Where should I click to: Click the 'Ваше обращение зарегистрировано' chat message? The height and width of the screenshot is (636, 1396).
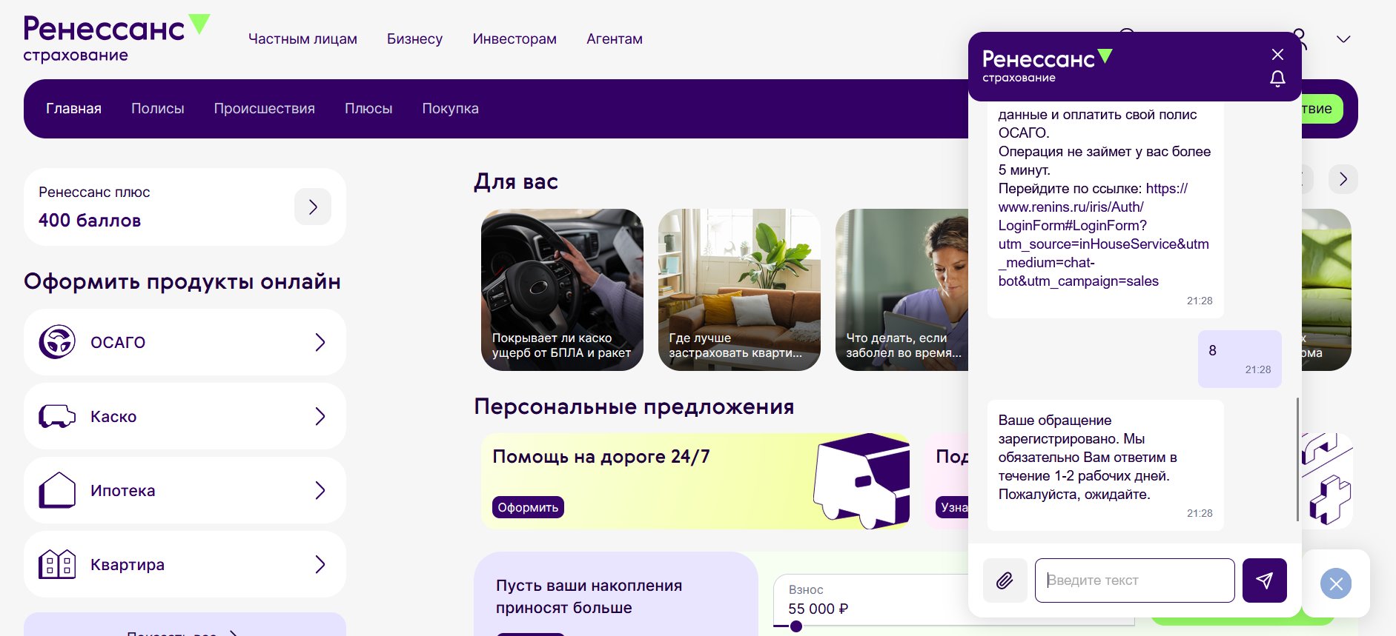tap(1105, 465)
